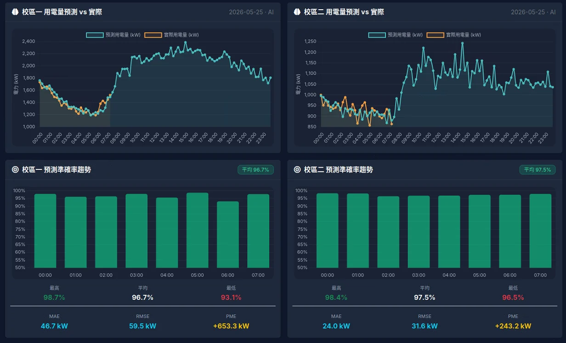This screenshot has width=566, height=343.
Task: Select the 00:00 bar in 校區二 accuracy chart
Action: pos(328,231)
